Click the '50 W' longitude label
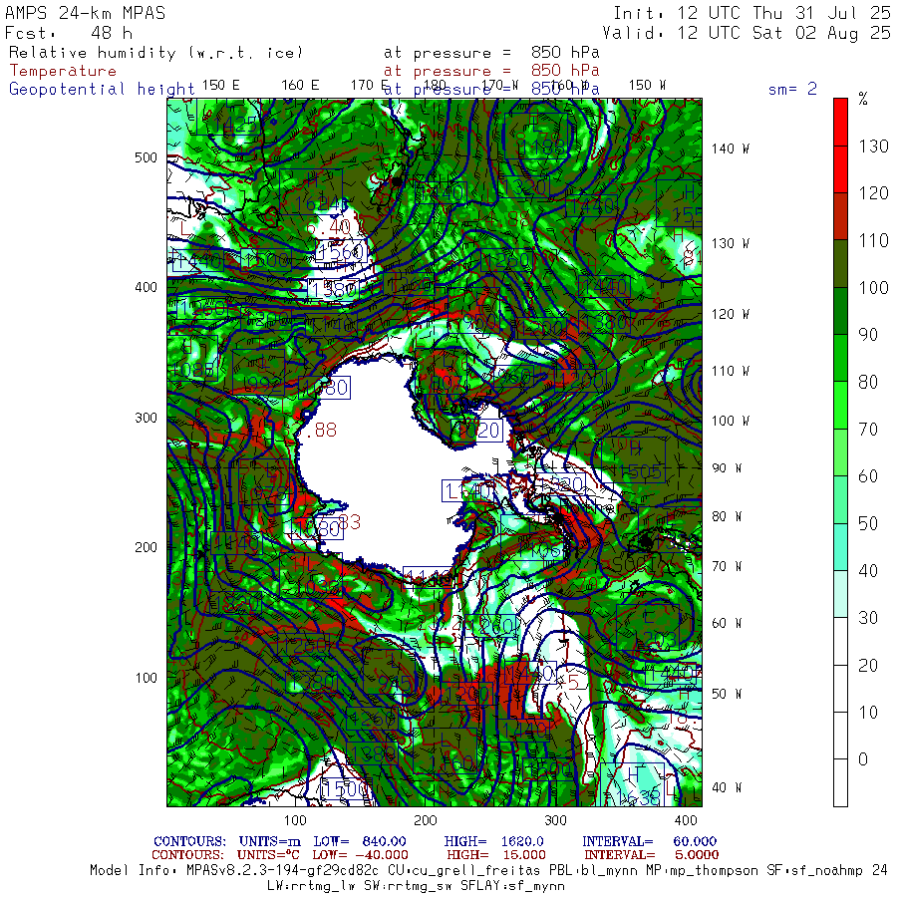This screenshot has height=897, width=897. point(727,694)
